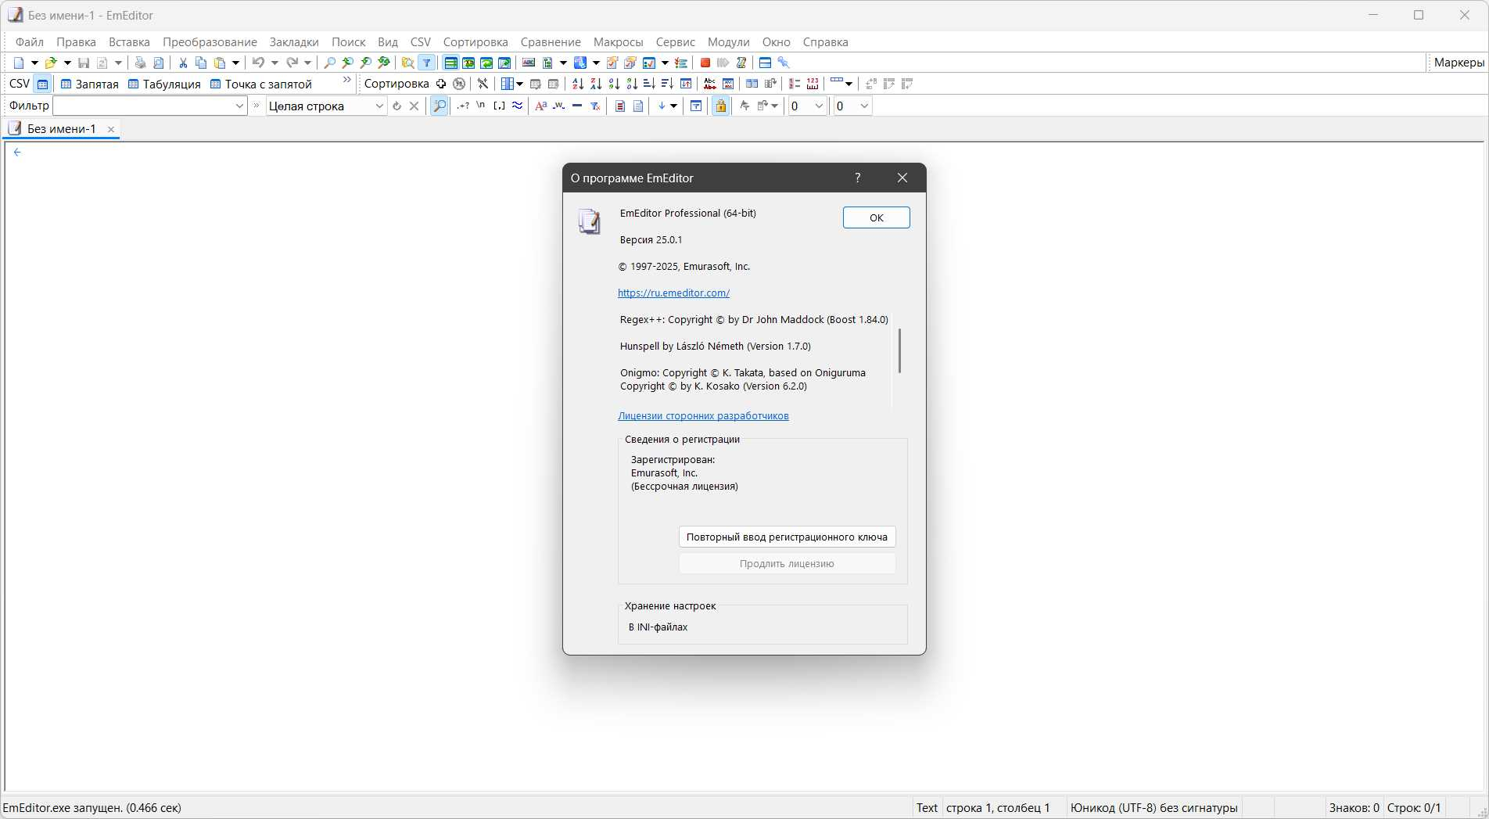
Task: Toggle the Filter toolbar funnel button
Action: click(427, 63)
